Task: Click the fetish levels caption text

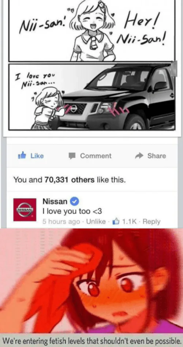Action: click(91, 340)
